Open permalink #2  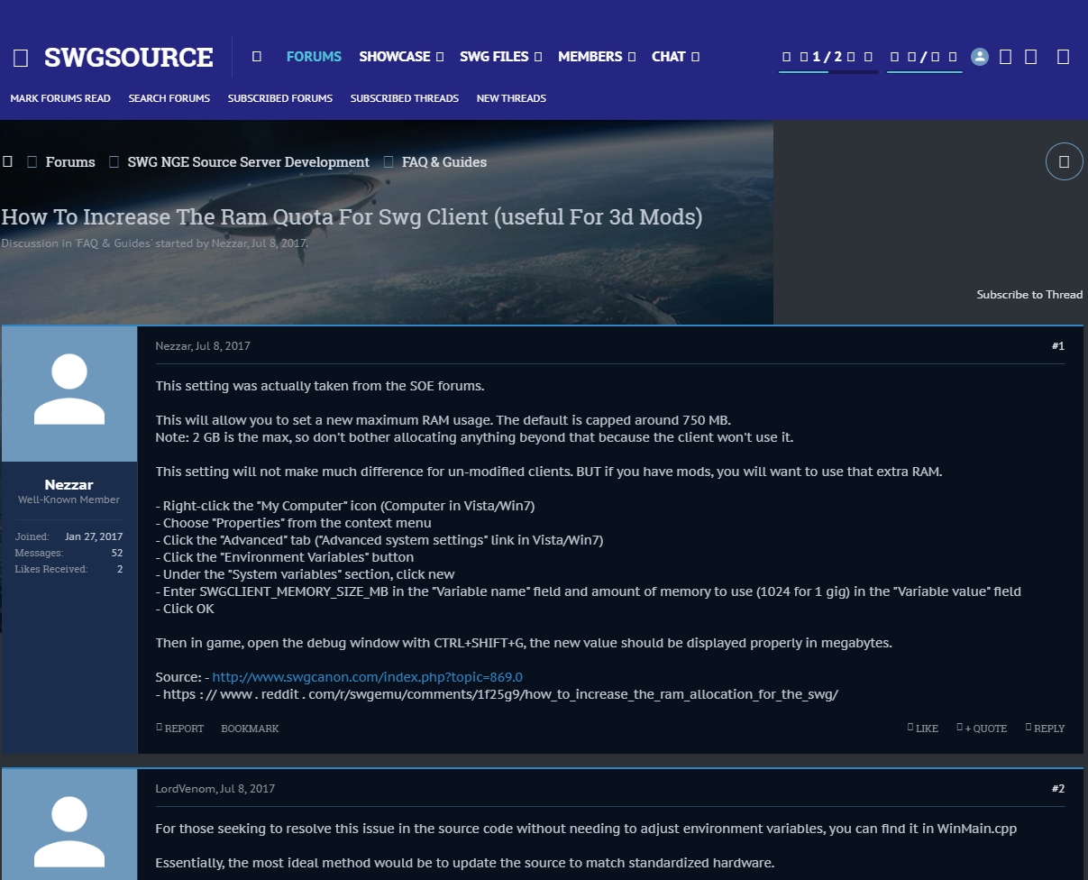click(1057, 789)
